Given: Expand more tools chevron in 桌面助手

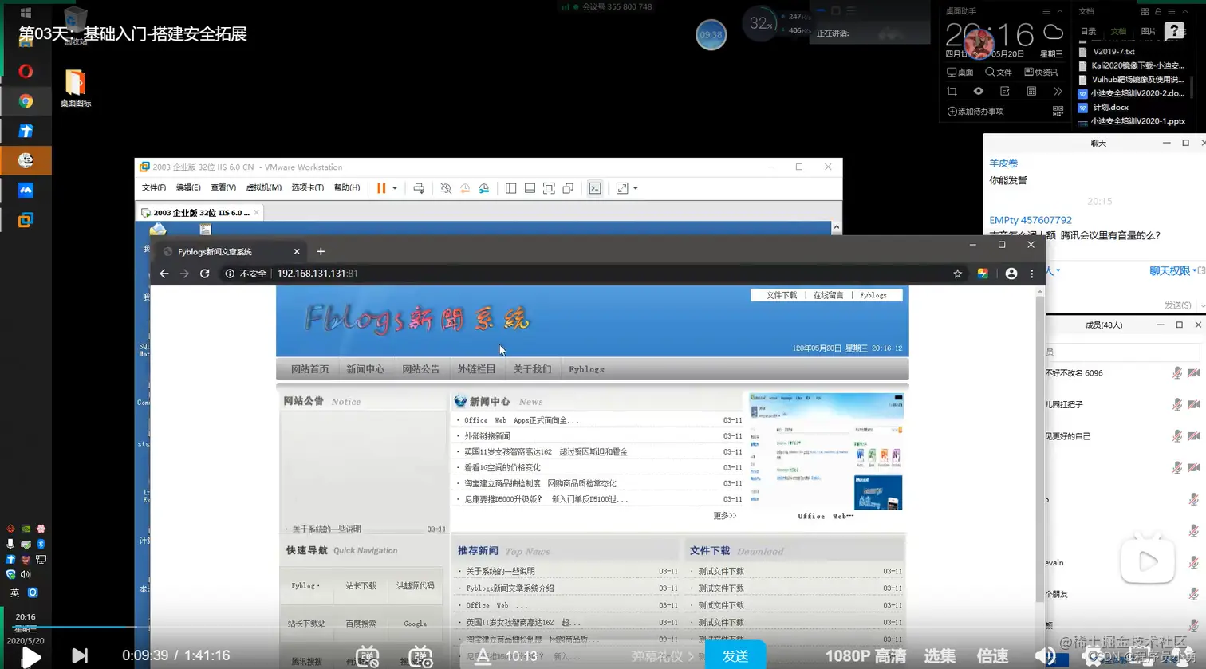Looking at the screenshot, I should [x=1058, y=92].
